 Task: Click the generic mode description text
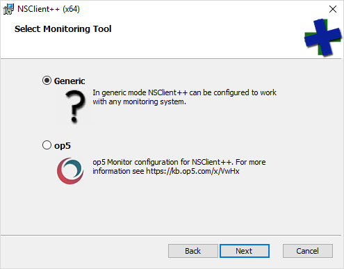(184, 97)
